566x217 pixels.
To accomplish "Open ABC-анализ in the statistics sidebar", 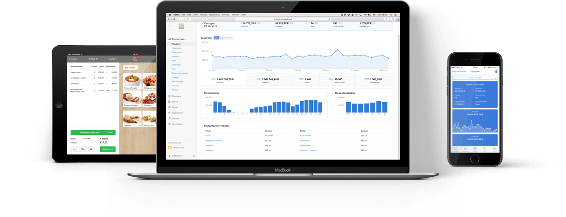I will (177, 82).
